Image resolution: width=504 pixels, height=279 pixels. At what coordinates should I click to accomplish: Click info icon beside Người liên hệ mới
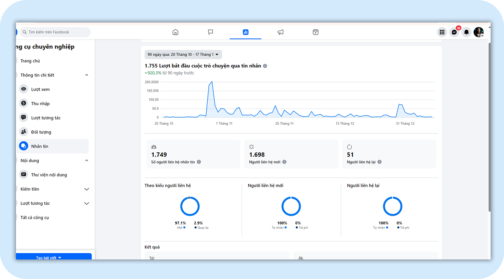coord(284,162)
